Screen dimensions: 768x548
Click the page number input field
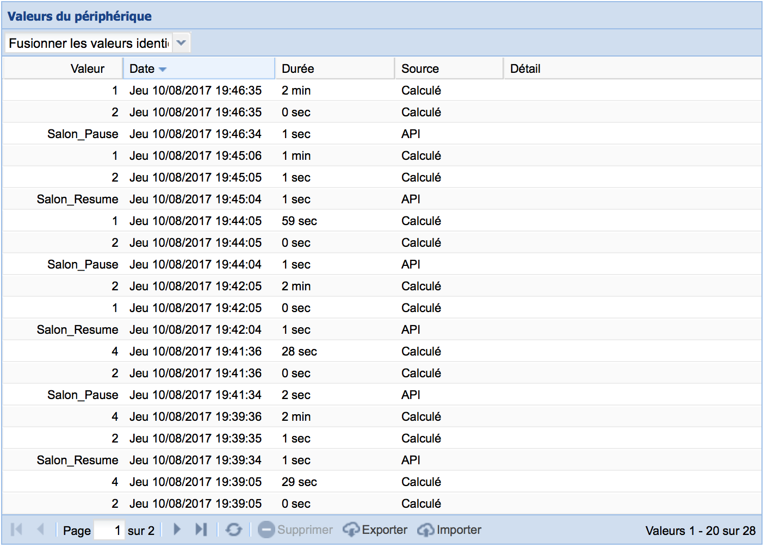tap(109, 530)
